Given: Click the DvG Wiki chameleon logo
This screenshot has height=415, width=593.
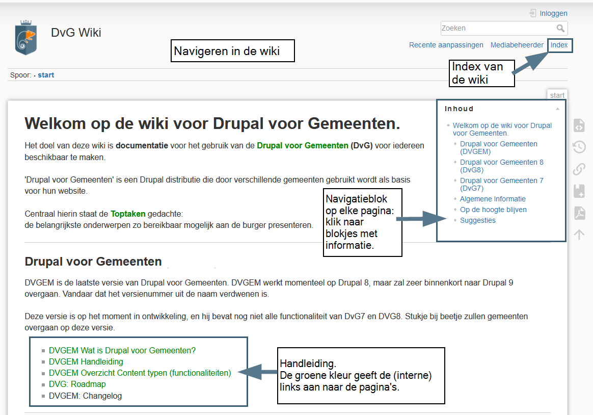Looking at the screenshot, I should (26, 37).
